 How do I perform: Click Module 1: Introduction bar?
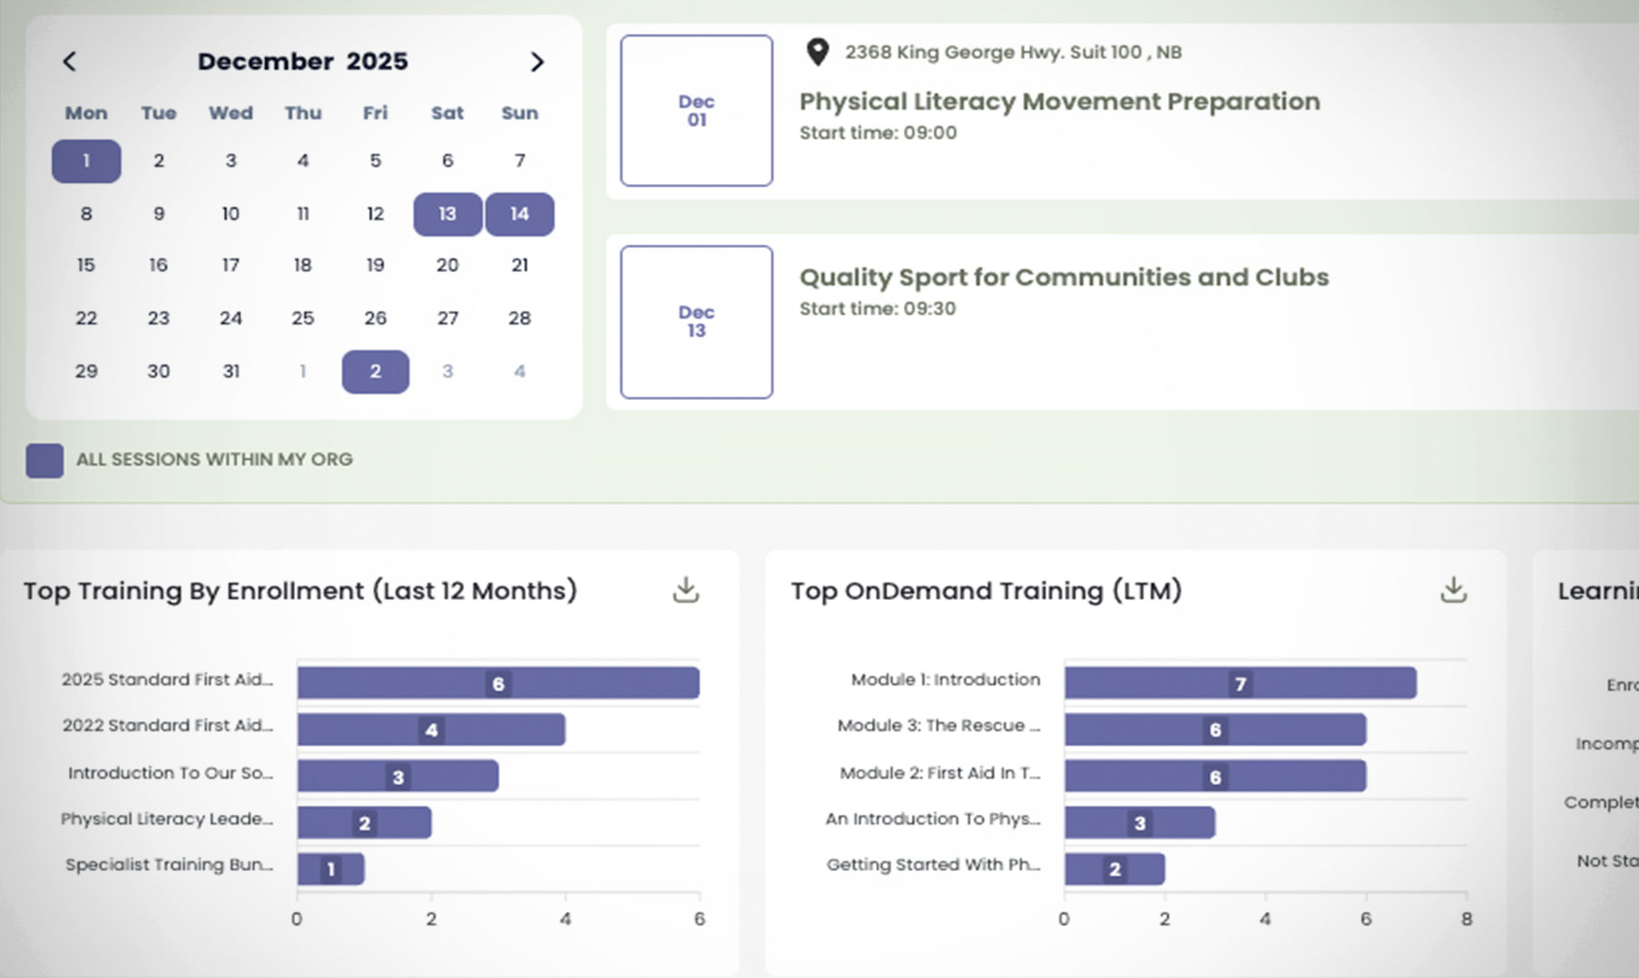point(1240,683)
